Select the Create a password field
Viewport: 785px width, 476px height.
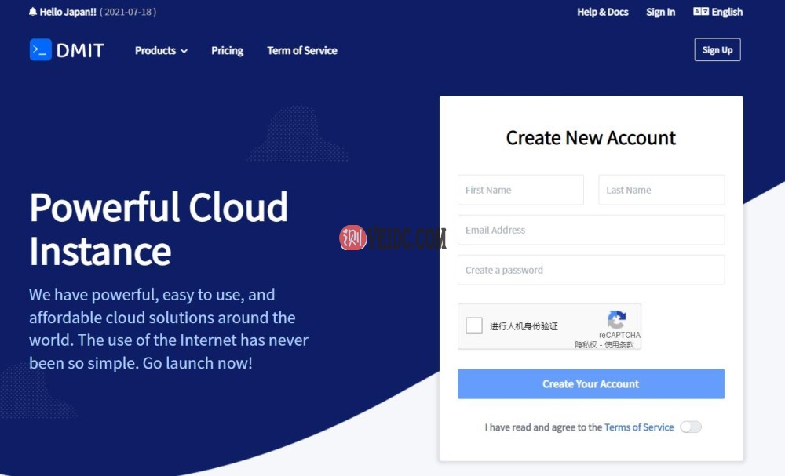(590, 270)
